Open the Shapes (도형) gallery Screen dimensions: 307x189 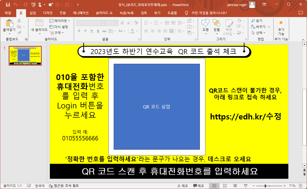[205, 24]
